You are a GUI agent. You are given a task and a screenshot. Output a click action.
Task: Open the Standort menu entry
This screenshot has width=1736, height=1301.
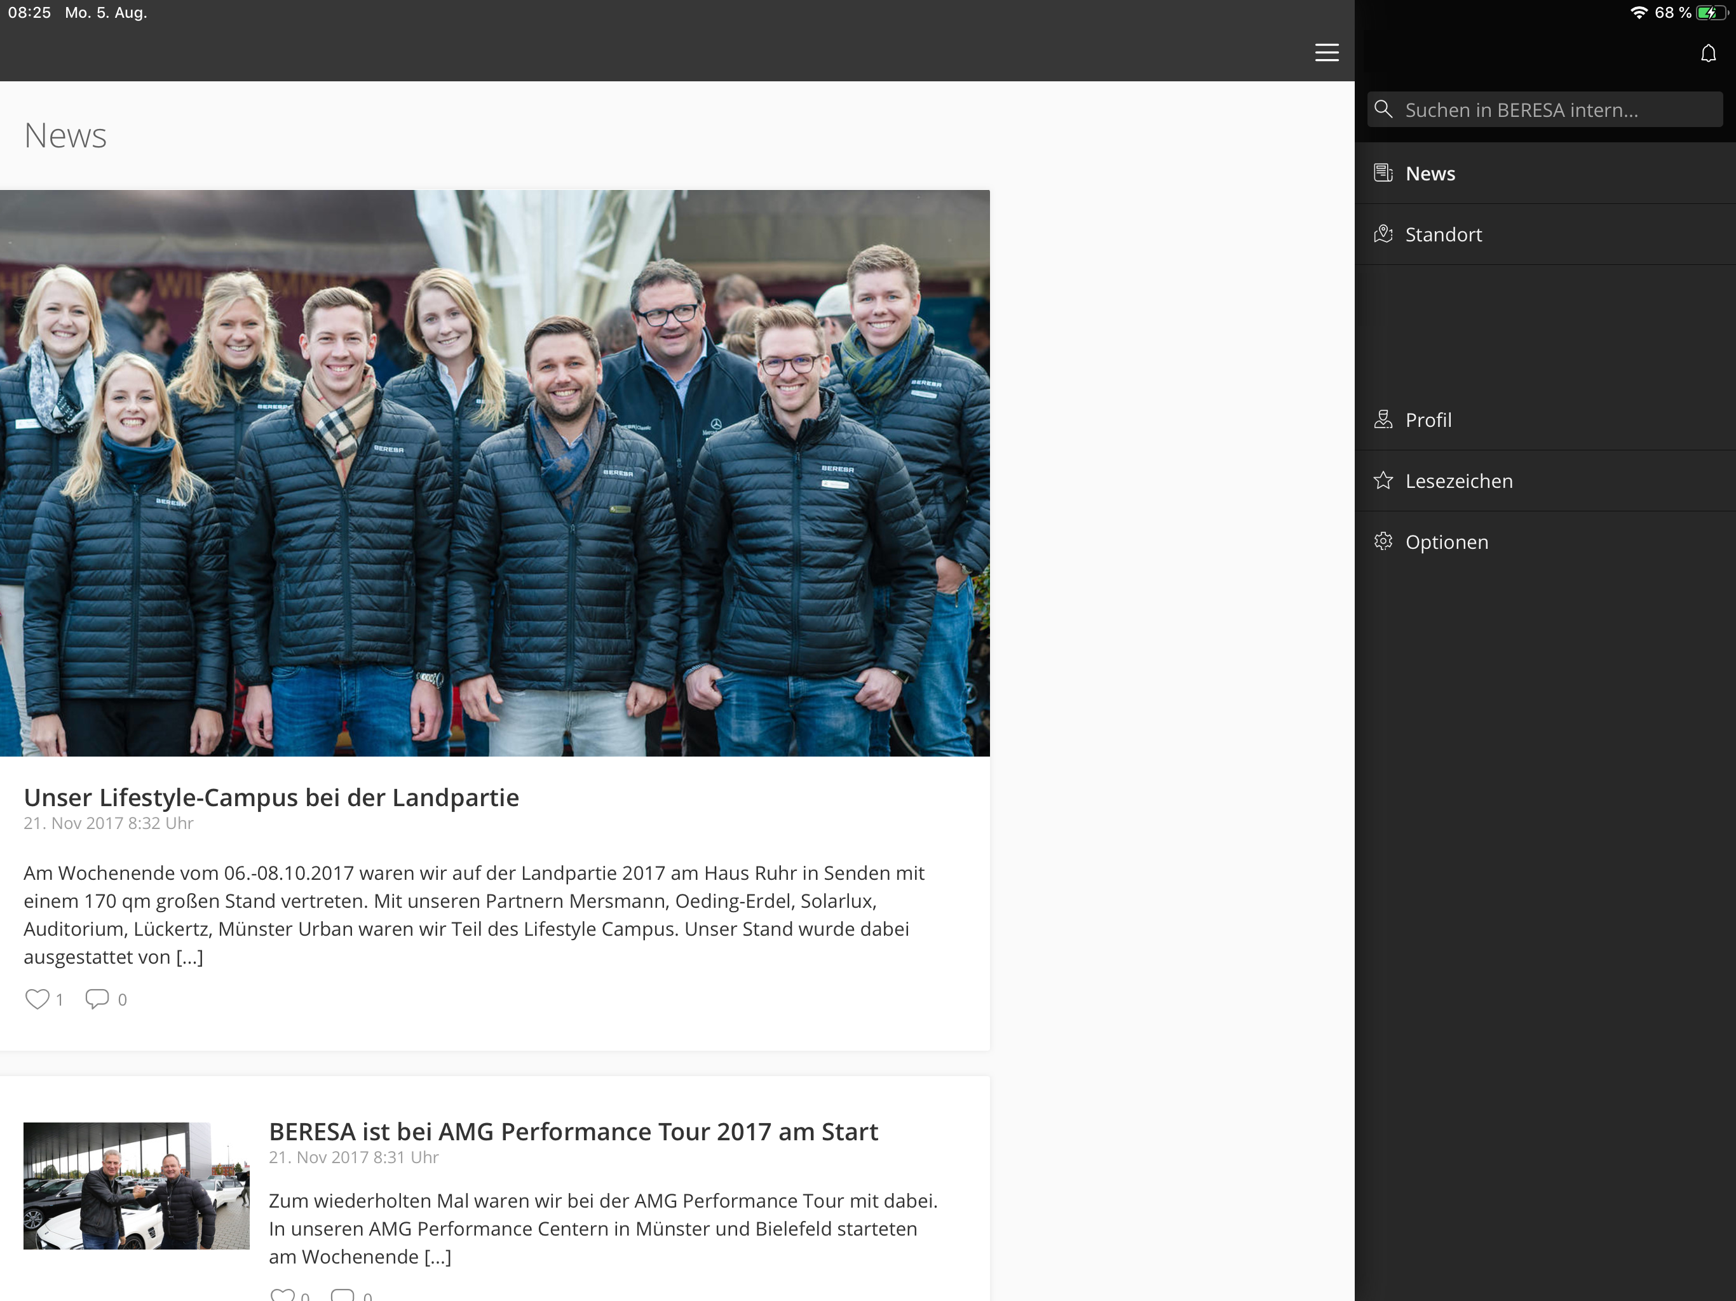point(1443,234)
